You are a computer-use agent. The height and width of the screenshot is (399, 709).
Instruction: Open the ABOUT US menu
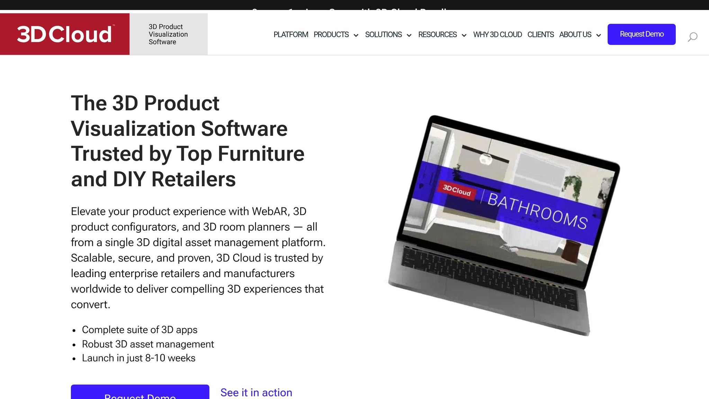point(575,35)
